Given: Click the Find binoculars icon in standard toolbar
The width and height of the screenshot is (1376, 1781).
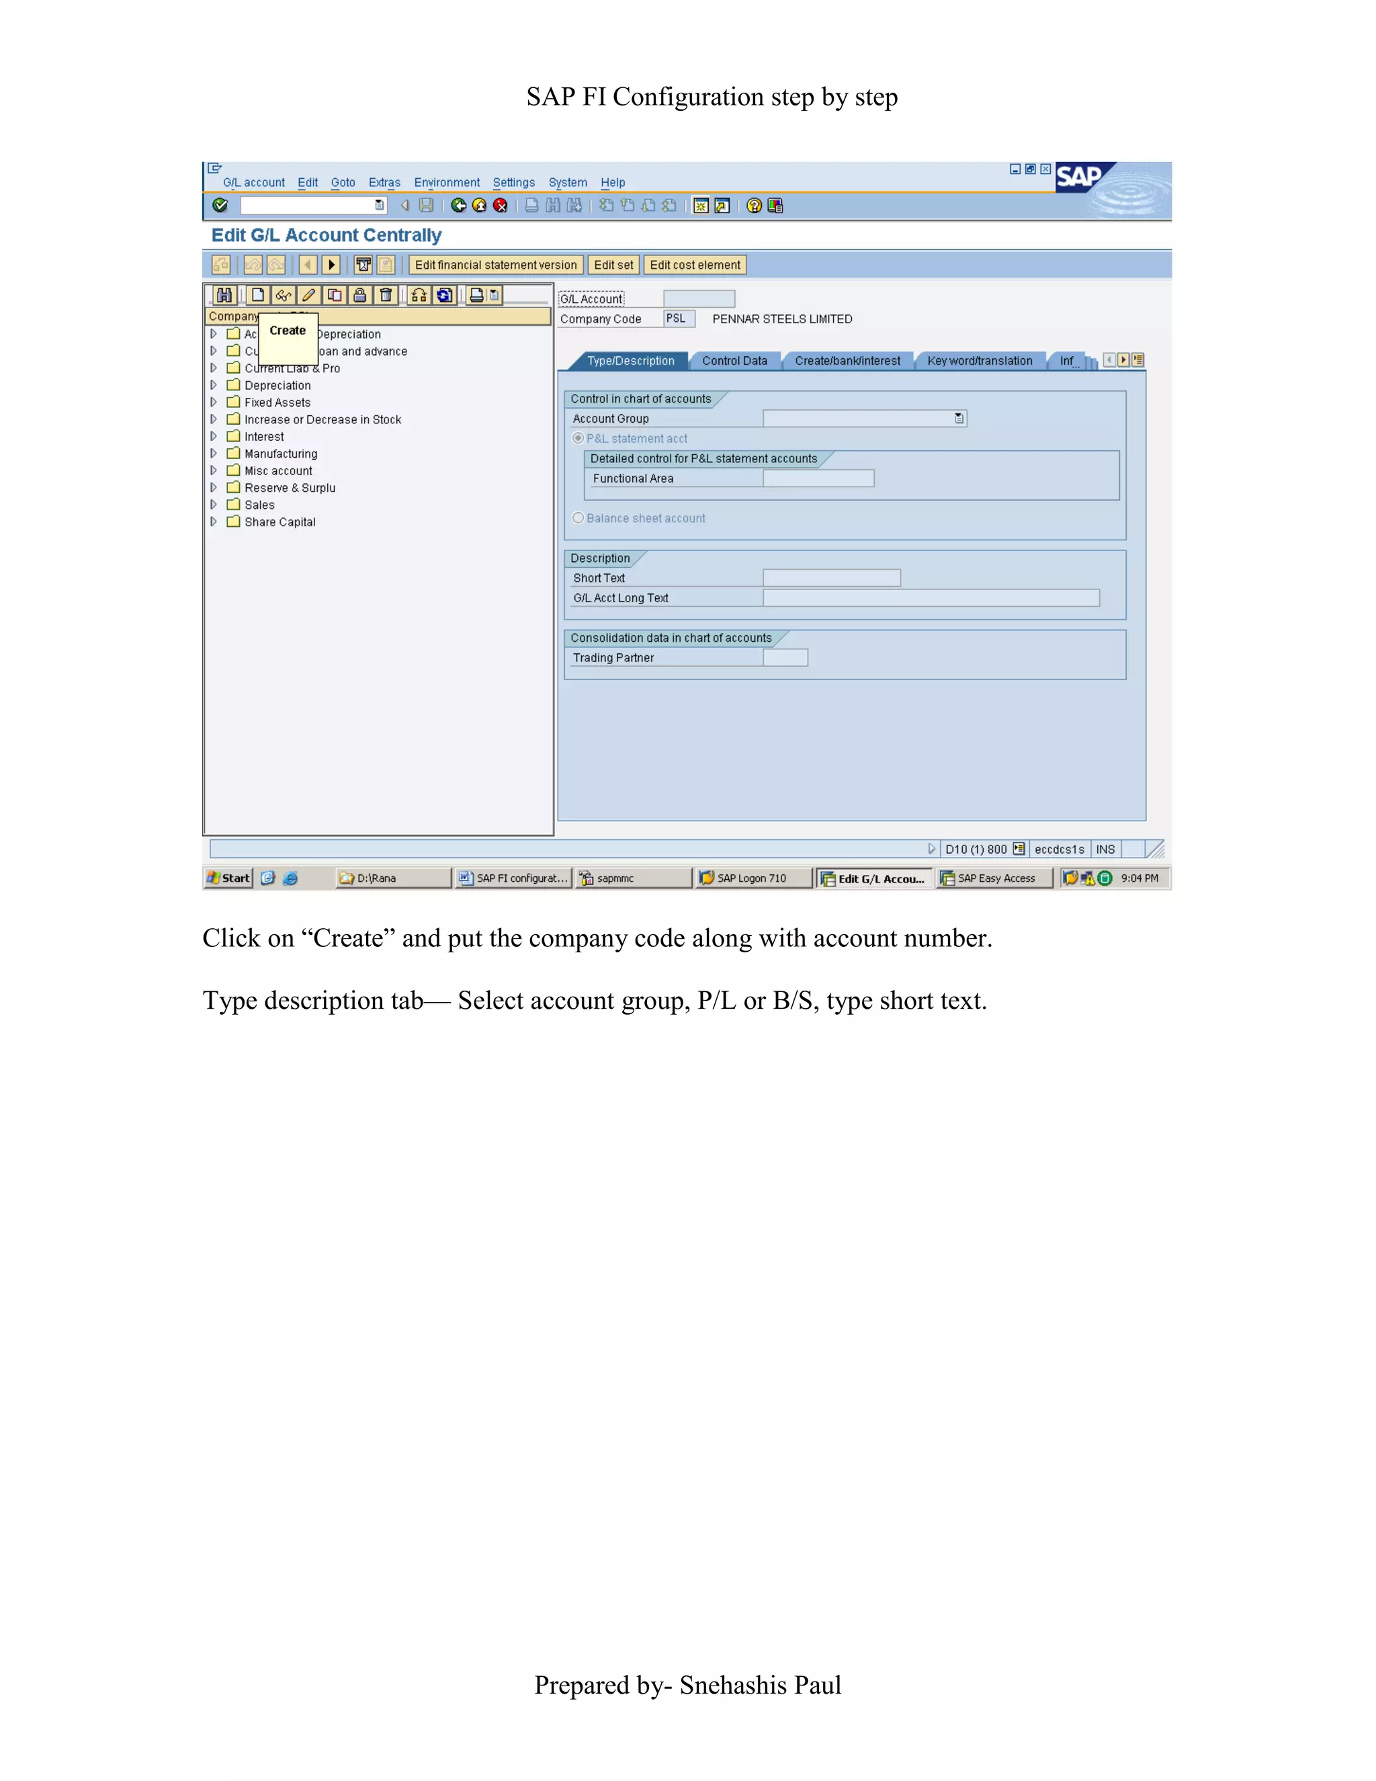Looking at the screenshot, I should pos(553,206).
